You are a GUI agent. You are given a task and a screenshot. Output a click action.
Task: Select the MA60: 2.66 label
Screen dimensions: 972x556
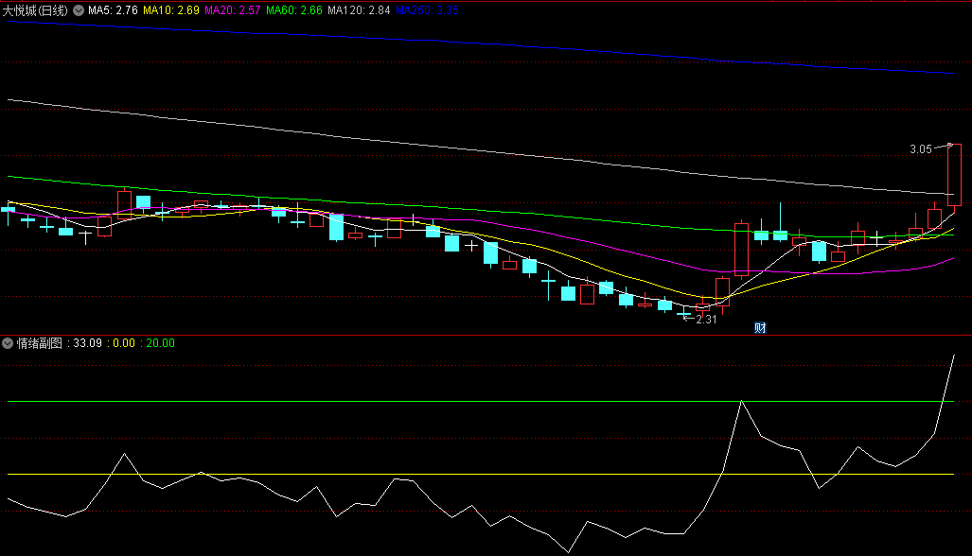coord(294,10)
